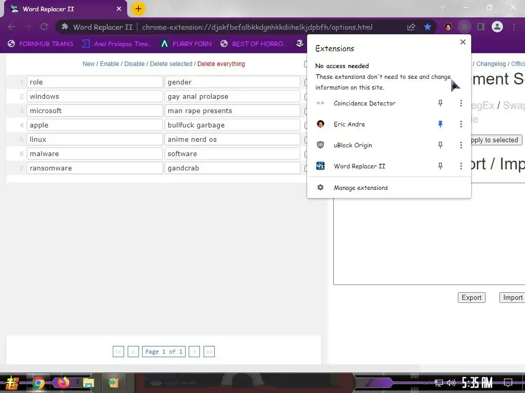Click the Manage extensions gear icon
The image size is (525, 393).
320,187
